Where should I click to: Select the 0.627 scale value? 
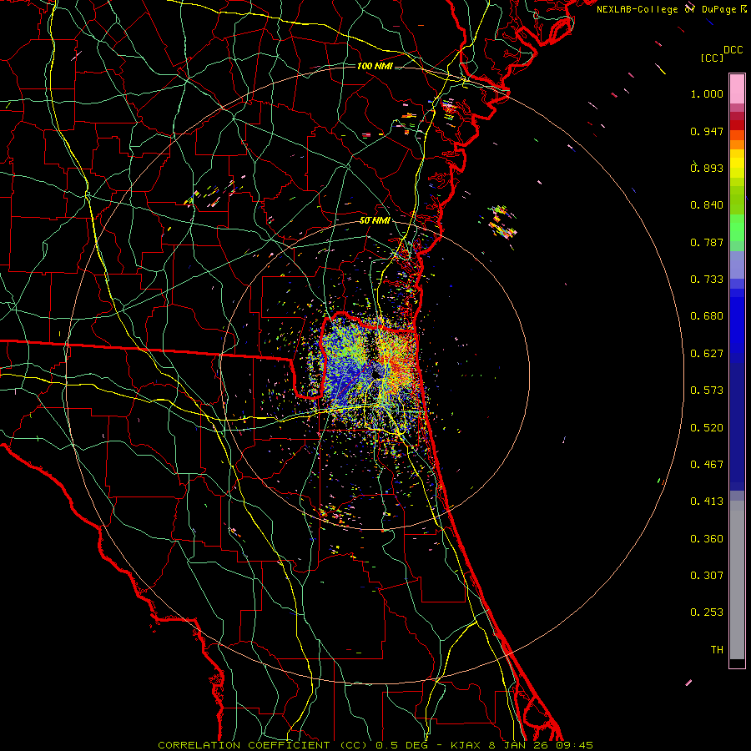coord(707,354)
